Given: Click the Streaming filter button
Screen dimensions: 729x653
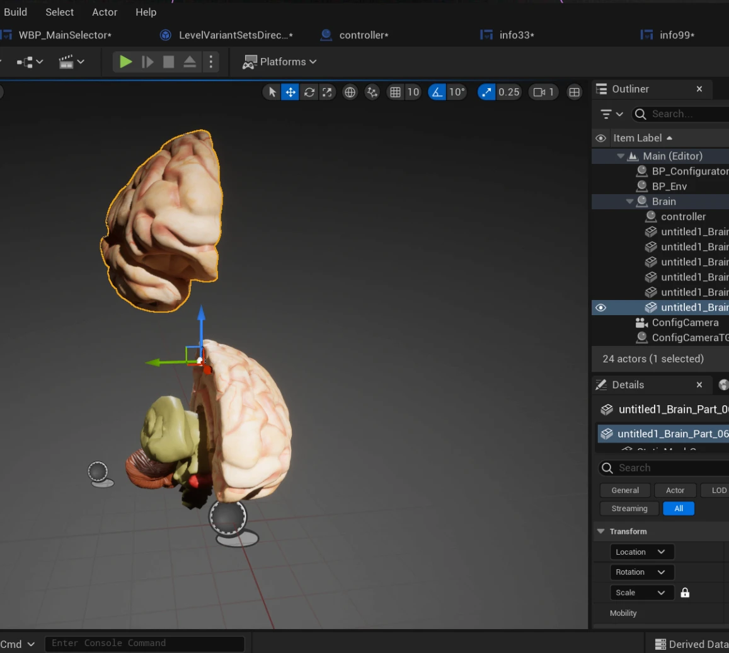Looking at the screenshot, I should point(629,509).
